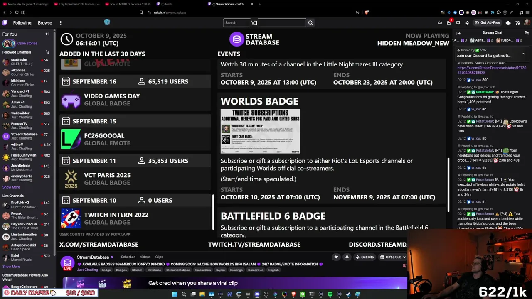
Task: Click the Events panel scrollbar
Action: click(448, 185)
